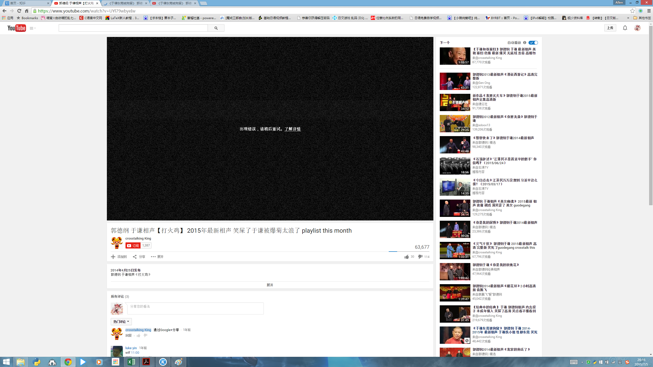
Task: Open the notifications bell
Action: pyautogui.click(x=625, y=28)
